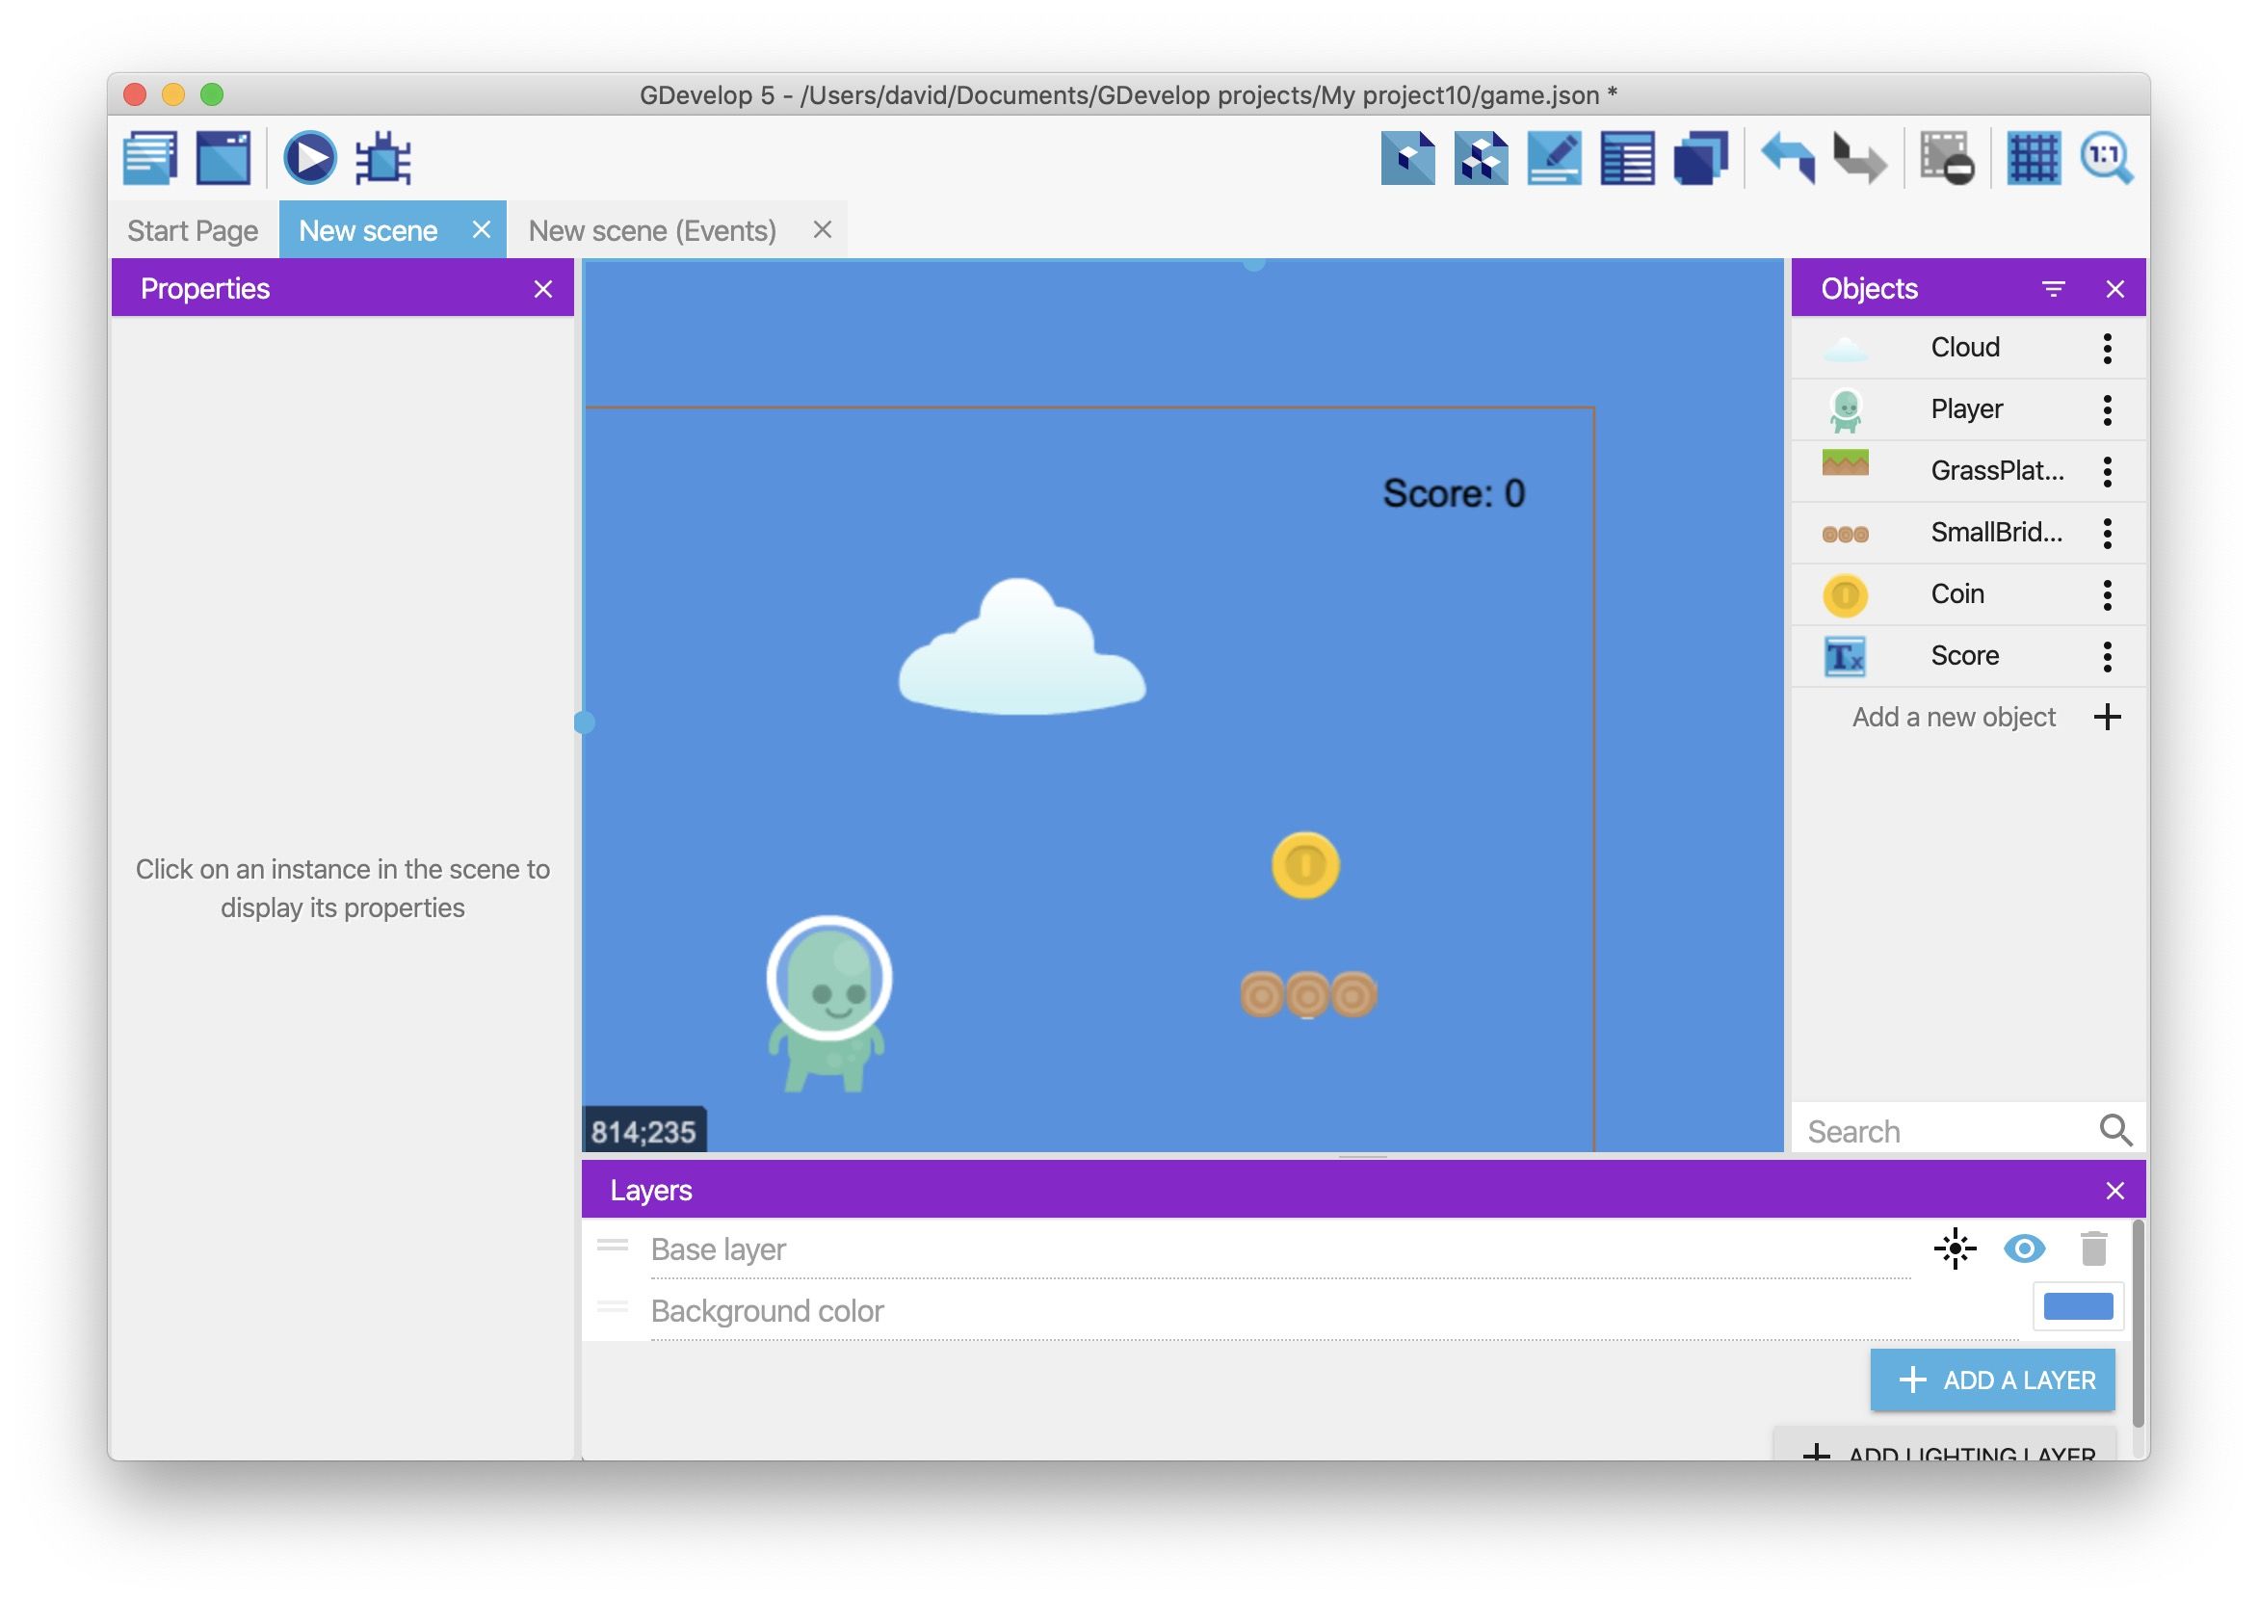Open the Objects panel filter menu
The image size is (2258, 1603).
[2053, 289]
